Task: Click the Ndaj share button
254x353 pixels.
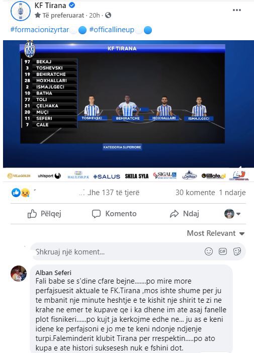Action: coord(184,214)
